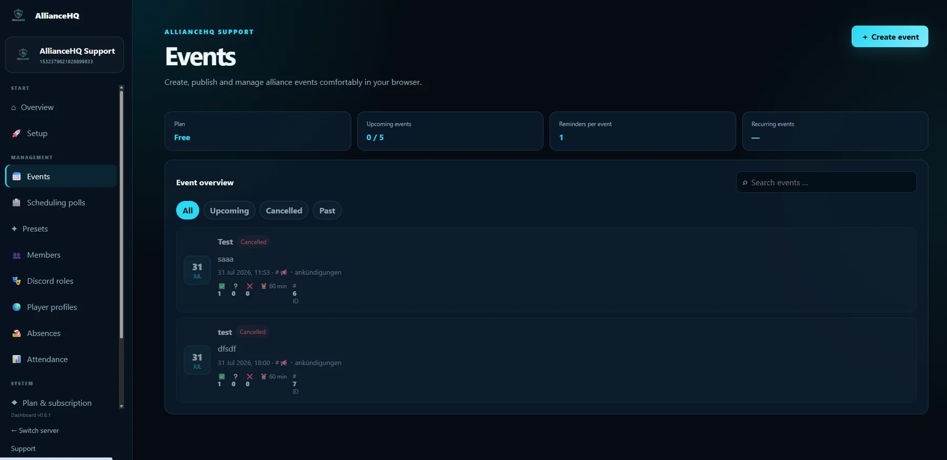This screenshot has height=460, width=947.
Task: Open the test event titled dfsdf
Action: coord(546,360)
